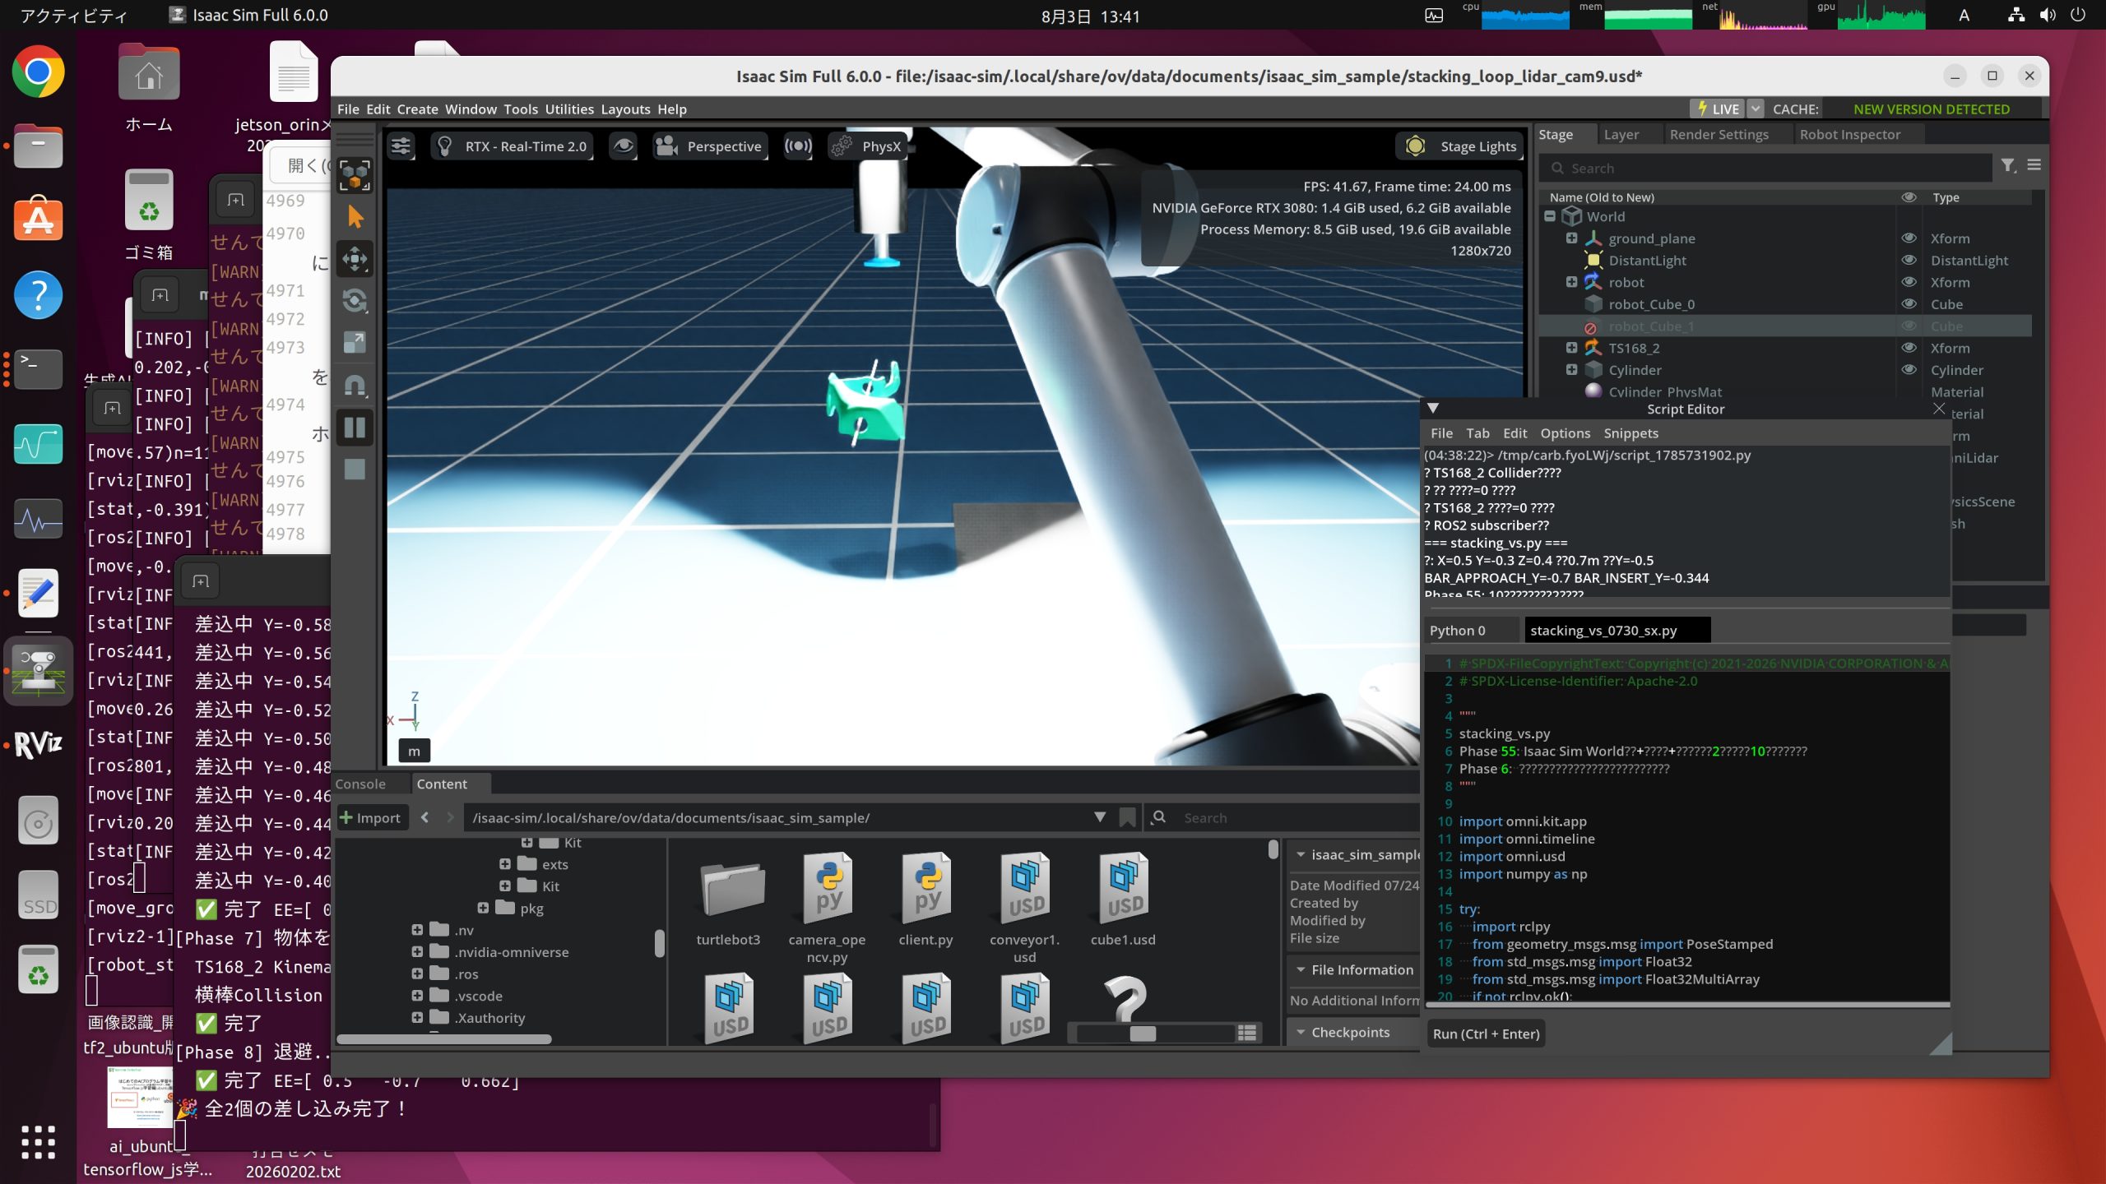The height and width of the screenshot is (1184, 2106).
Task: Open Ubuntu Software from the dock
Action: coord(38,219)
